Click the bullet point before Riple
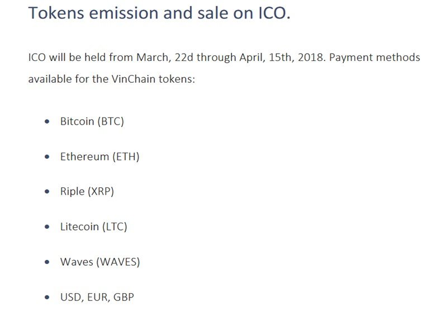This screenshot has height=311, width=436. (48, 192)
